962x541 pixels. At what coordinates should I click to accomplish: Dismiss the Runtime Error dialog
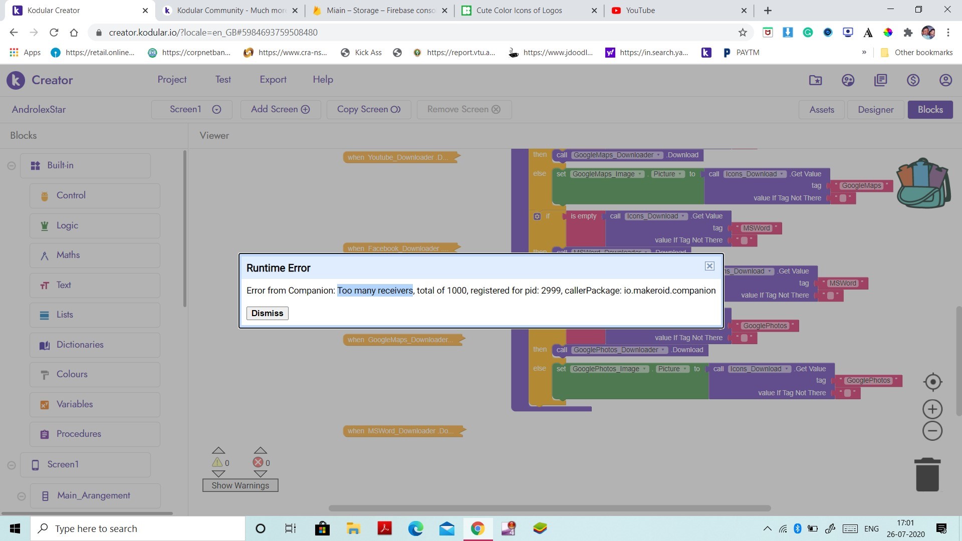[x=267, y=313]
